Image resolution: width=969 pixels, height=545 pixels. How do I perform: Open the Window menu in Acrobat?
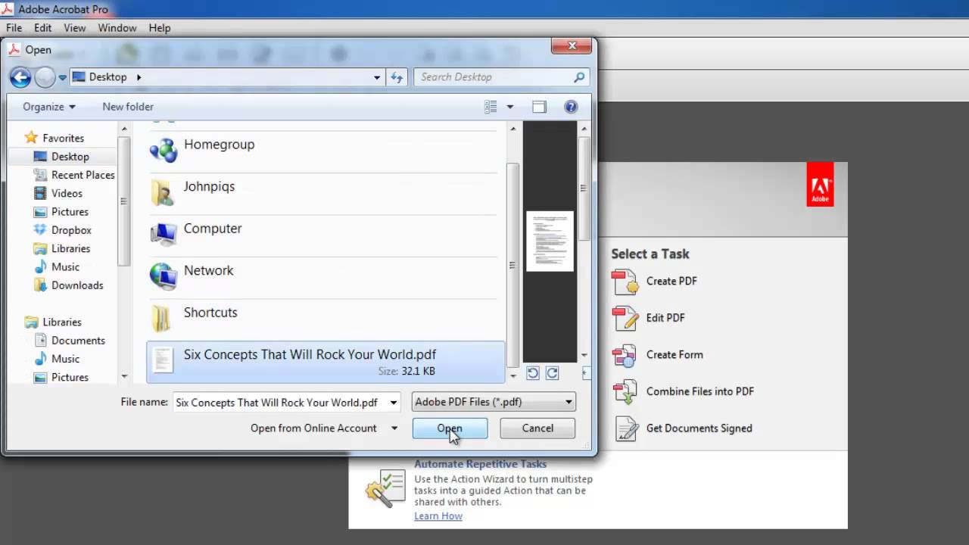tap(117, 28)
